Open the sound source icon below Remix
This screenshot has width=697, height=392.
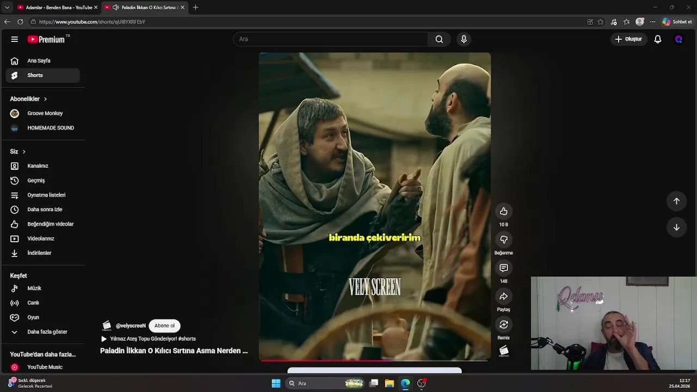tap(504, 351)
